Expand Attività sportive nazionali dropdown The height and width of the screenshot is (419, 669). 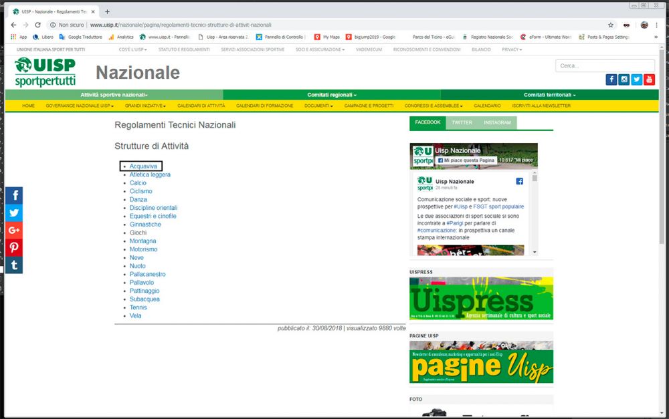(x=114, y=95)
